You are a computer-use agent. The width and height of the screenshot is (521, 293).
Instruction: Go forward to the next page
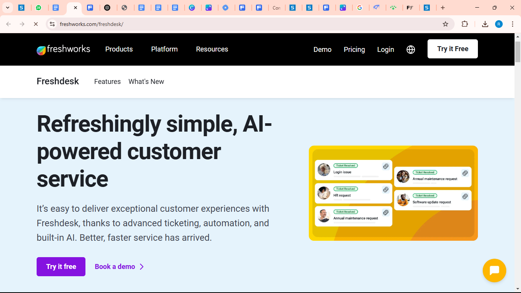(22, 24)
